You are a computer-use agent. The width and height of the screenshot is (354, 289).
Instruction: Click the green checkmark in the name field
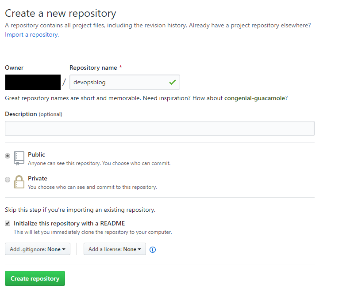(x=172, y=82)
